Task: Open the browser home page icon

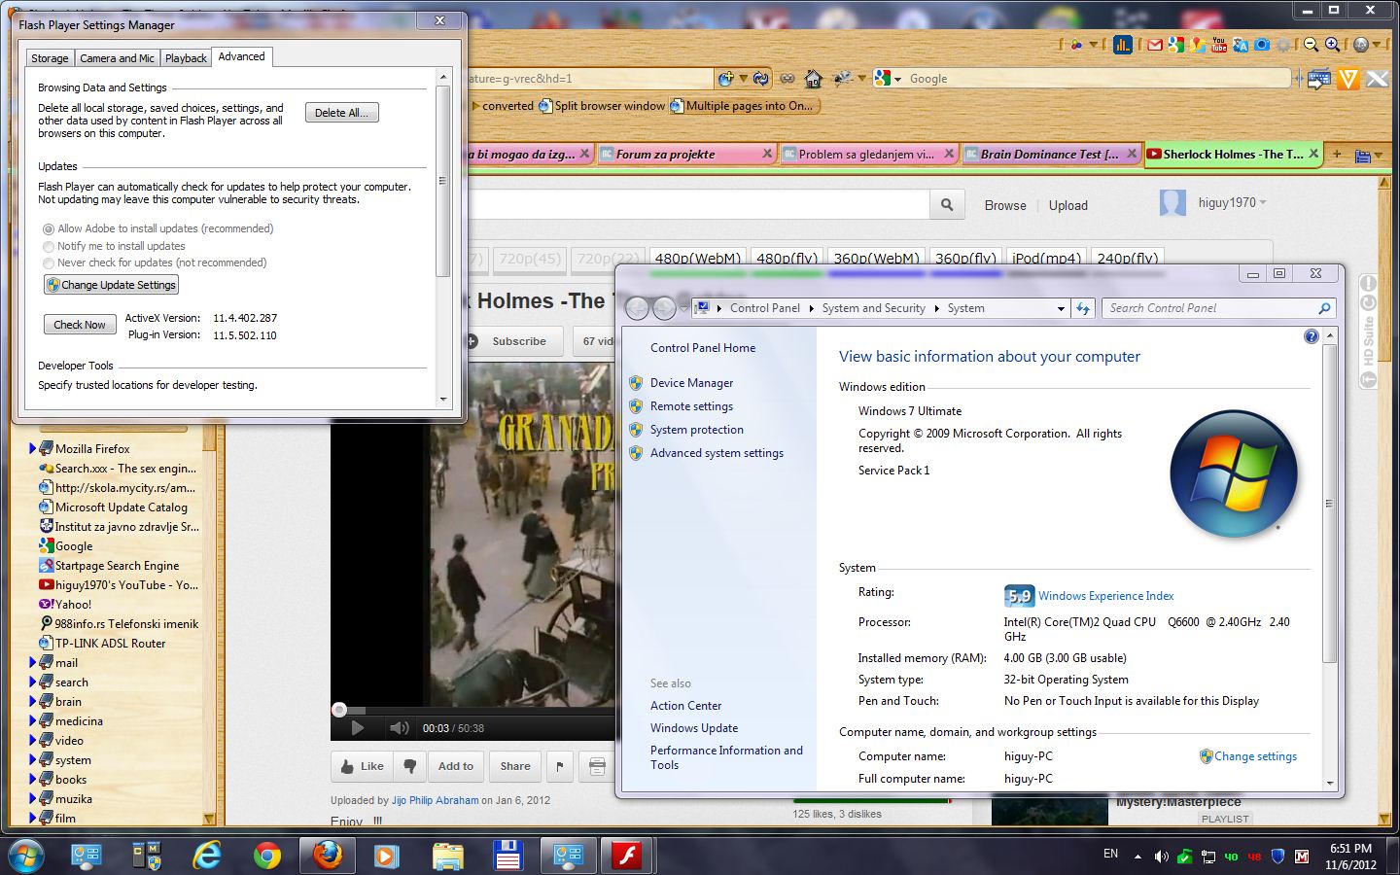Action: coord(813,79)
